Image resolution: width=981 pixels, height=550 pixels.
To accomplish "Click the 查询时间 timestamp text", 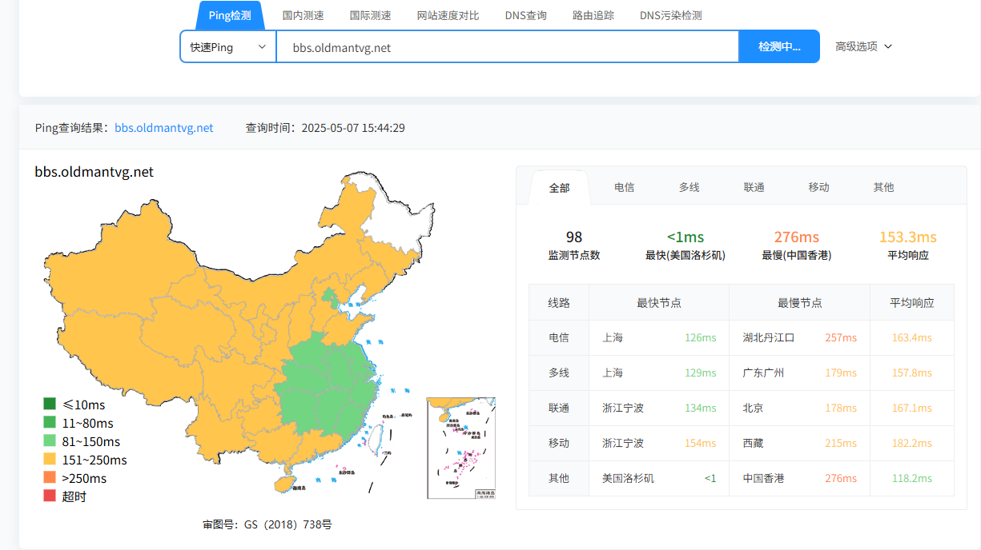I will pos(325,128).
